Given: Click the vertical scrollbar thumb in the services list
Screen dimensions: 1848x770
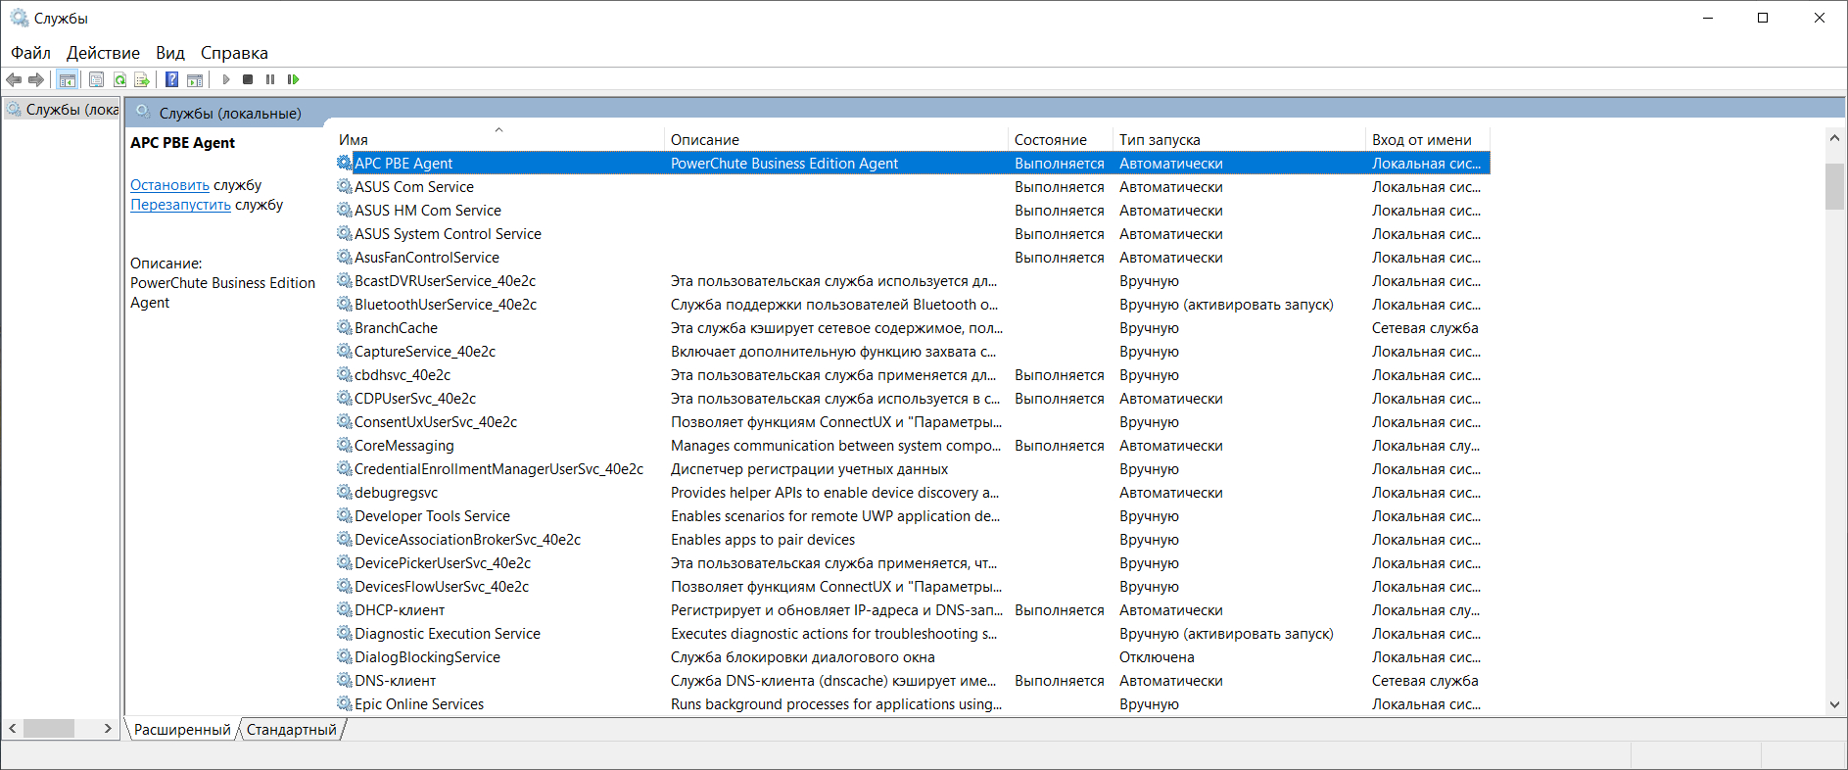Looking at the screenshot, I should click(1834, 186).
